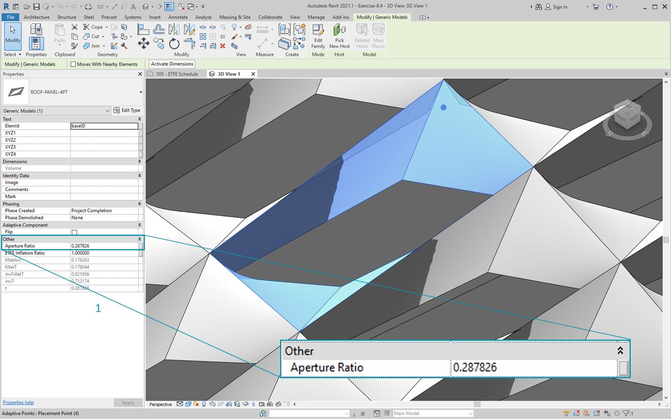Click the Activate Dimensions button

point(172,64)
